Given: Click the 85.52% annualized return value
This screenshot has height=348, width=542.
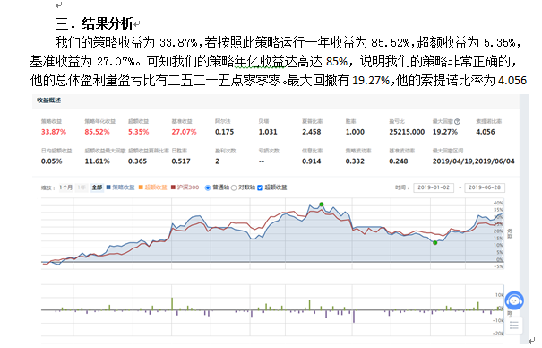Looking at the screenshot, I should point(97,132).
